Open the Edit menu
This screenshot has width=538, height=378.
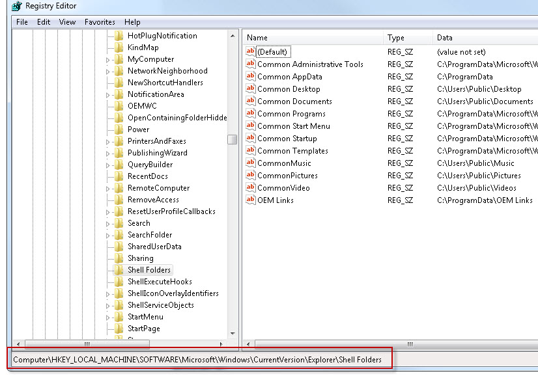(x=44, y=22)
